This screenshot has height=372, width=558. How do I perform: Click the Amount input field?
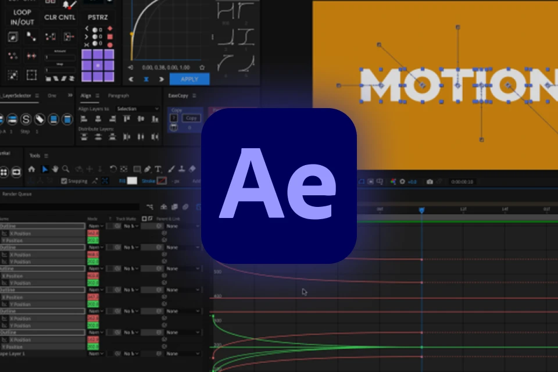(60, 58)
